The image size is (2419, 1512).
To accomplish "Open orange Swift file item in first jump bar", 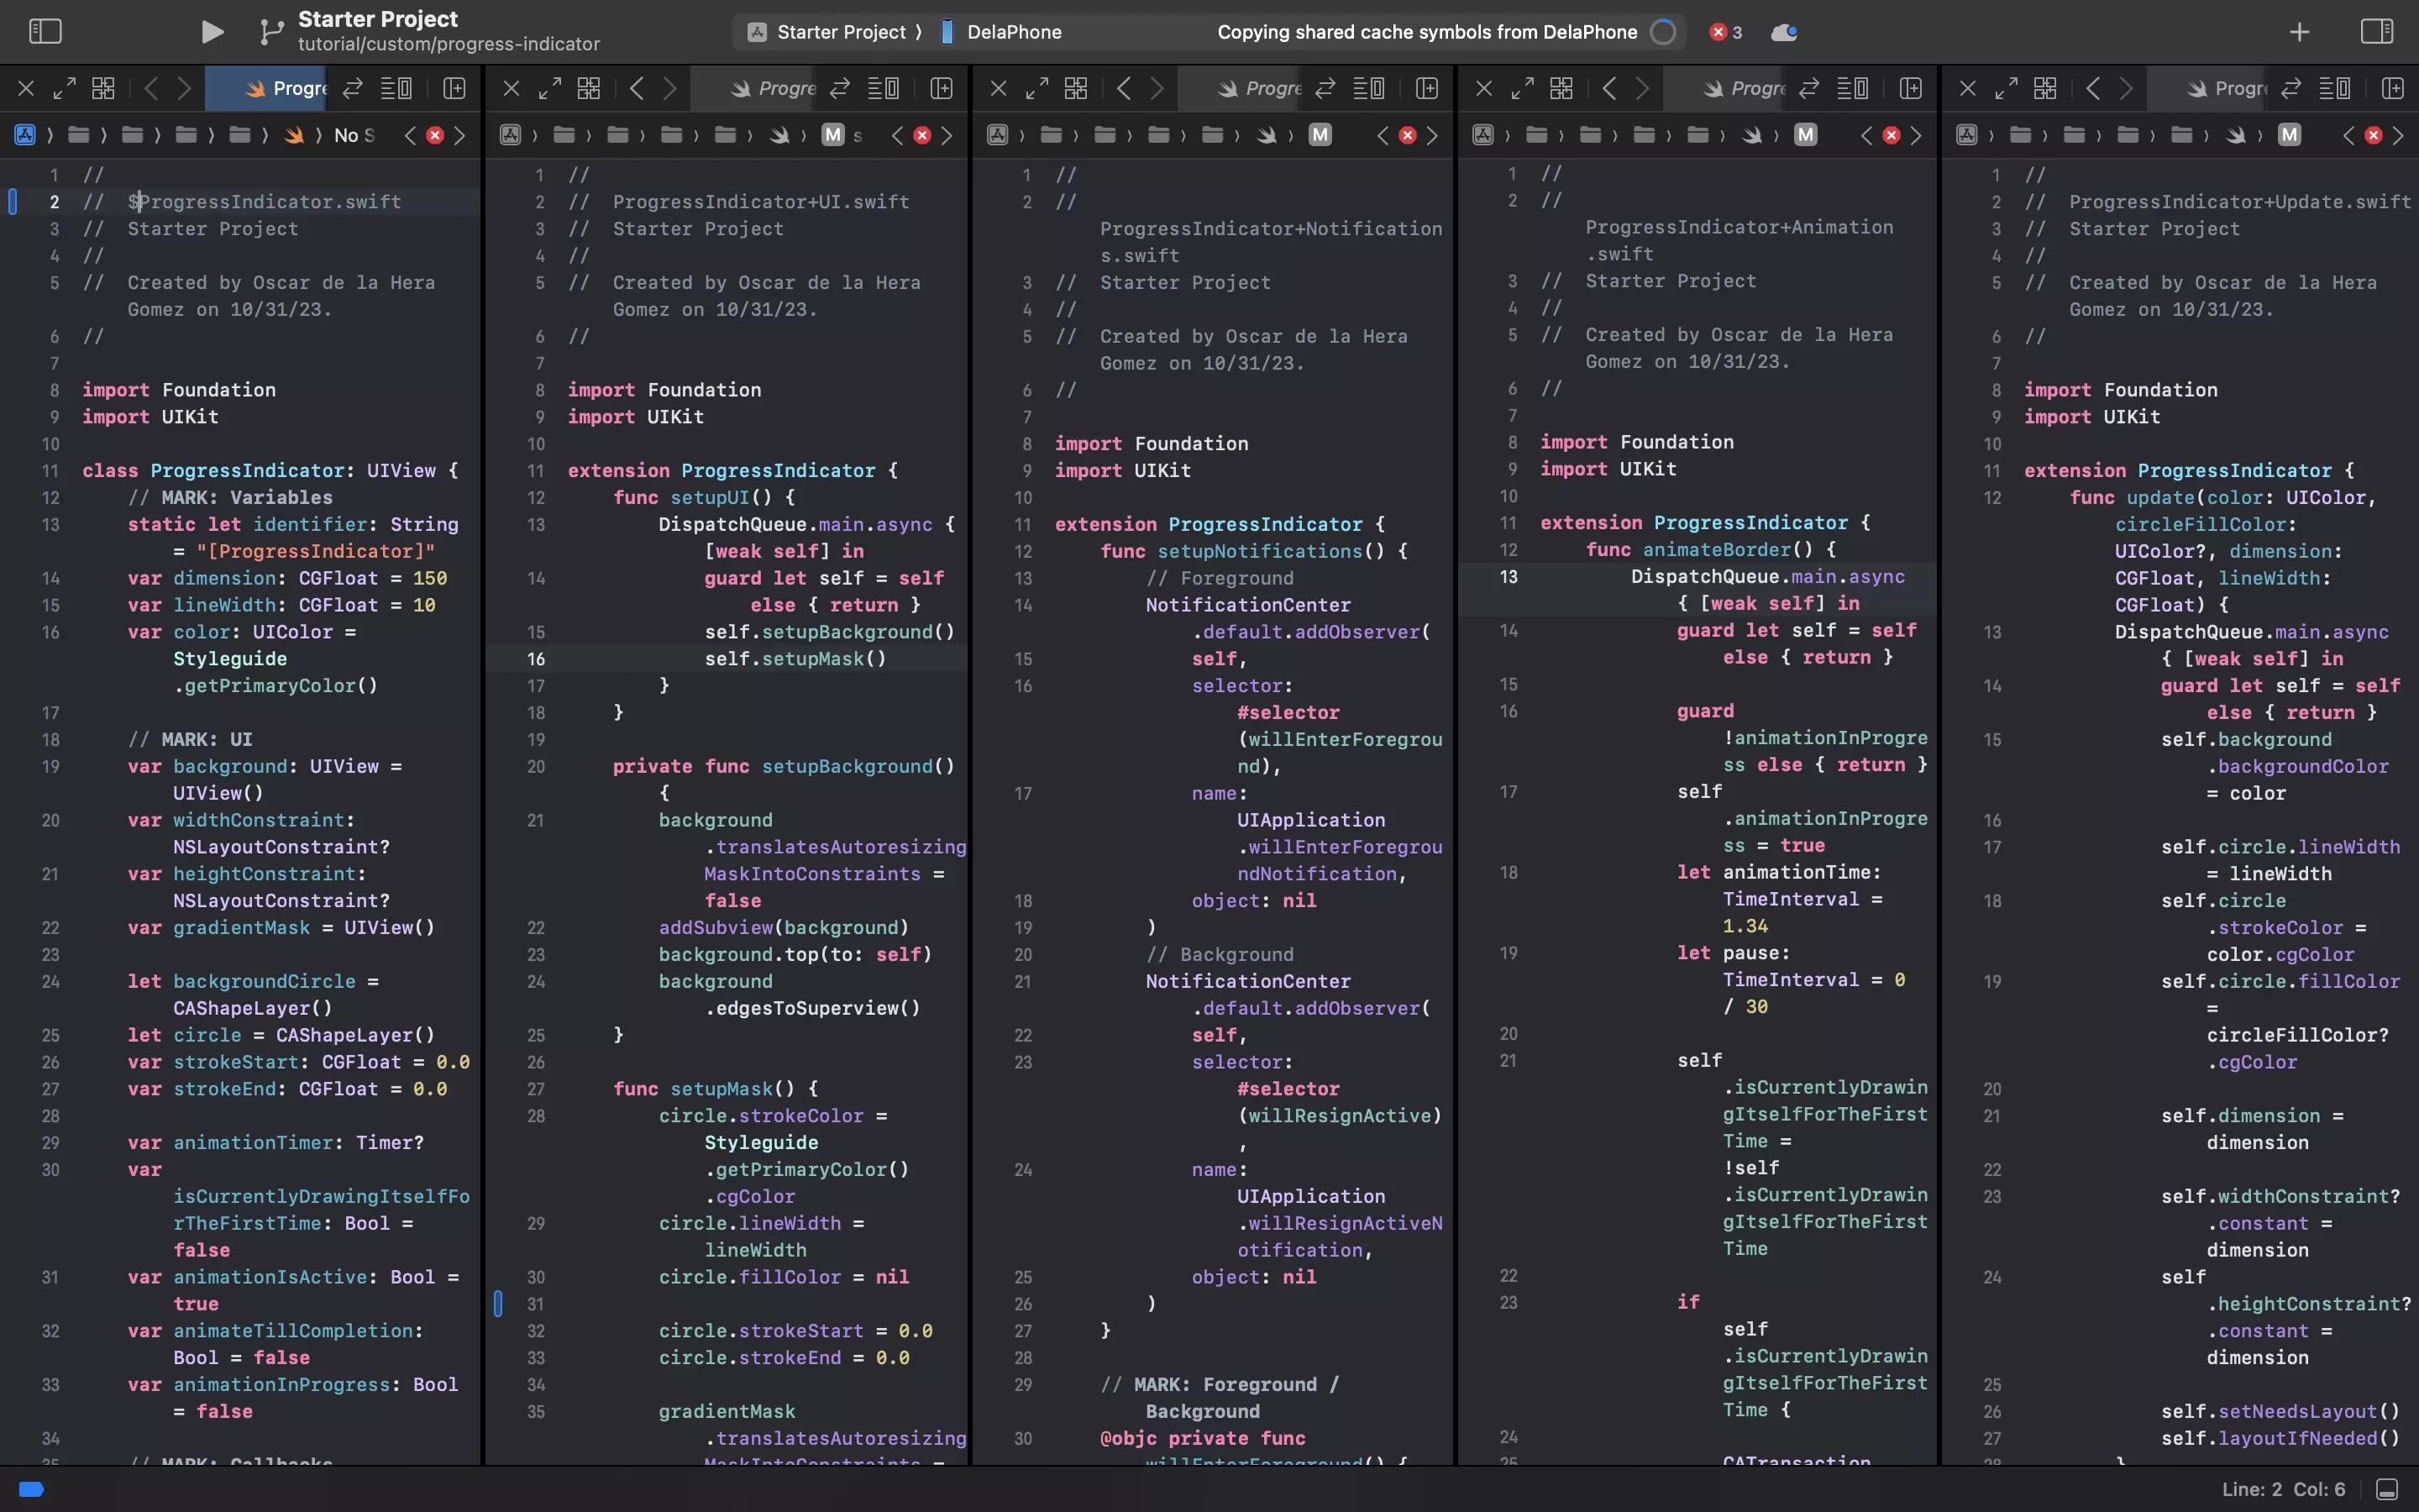I will [x=293, y=134].
